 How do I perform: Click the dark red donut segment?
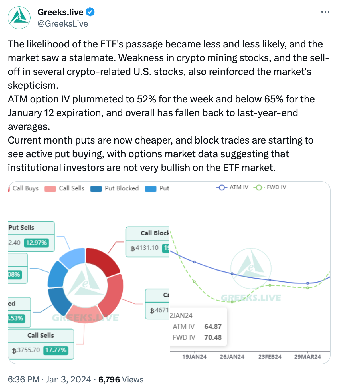(x=103, y=260)
